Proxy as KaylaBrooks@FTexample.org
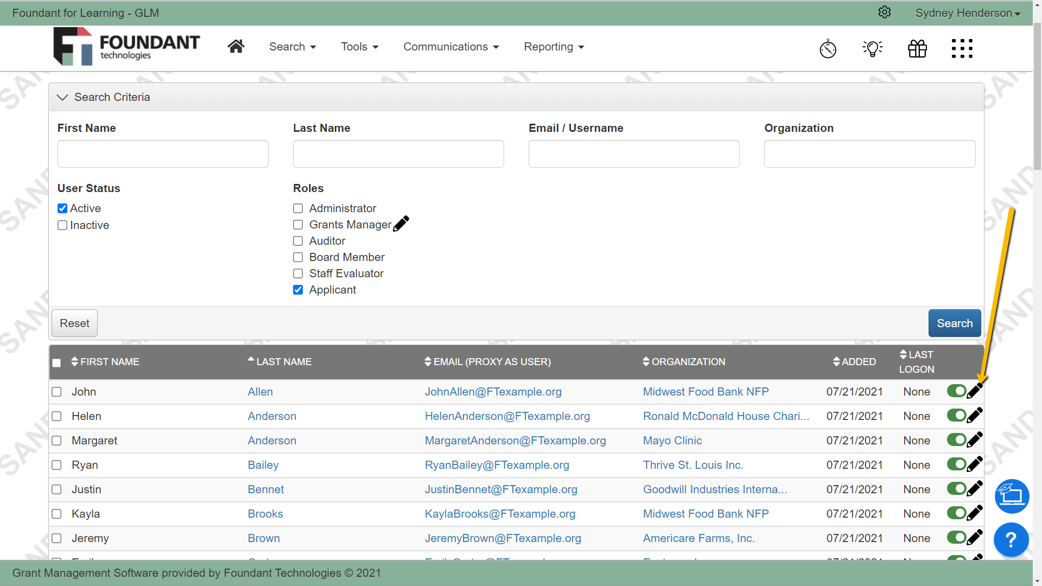The height and width of the screenshot is (586, 1042). (x=500, y=514)
